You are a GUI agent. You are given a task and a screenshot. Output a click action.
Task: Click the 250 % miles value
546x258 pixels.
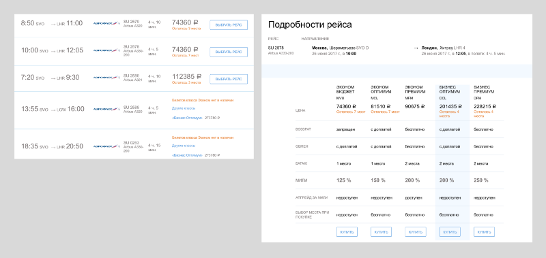click(x=481, y=180)
